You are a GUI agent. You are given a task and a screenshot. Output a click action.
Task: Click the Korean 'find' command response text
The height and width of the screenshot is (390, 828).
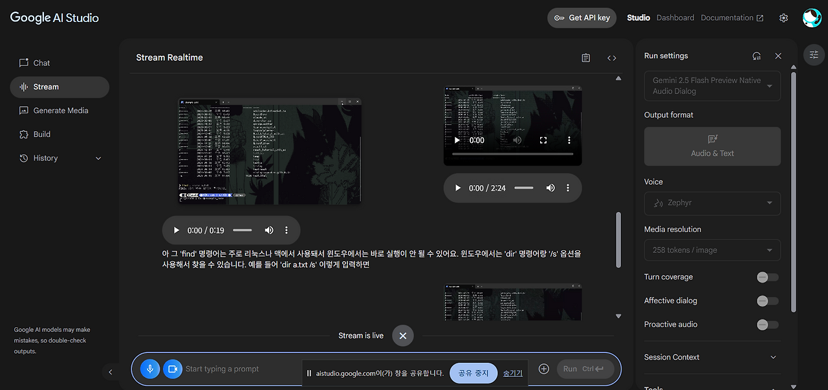pos(371,259)
